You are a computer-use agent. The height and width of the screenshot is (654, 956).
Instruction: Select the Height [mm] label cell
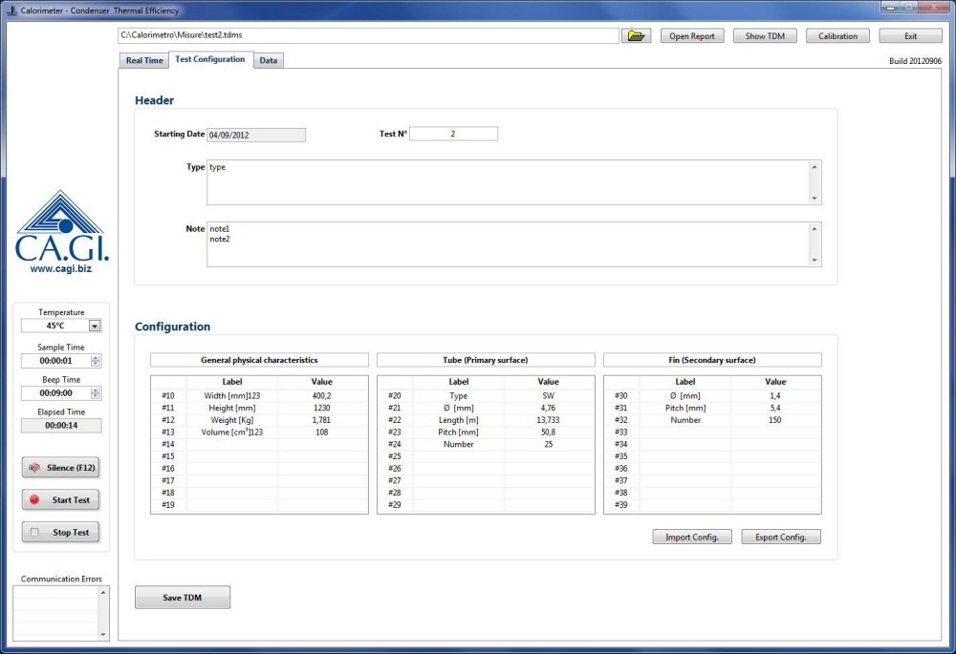tap(231, 408)
